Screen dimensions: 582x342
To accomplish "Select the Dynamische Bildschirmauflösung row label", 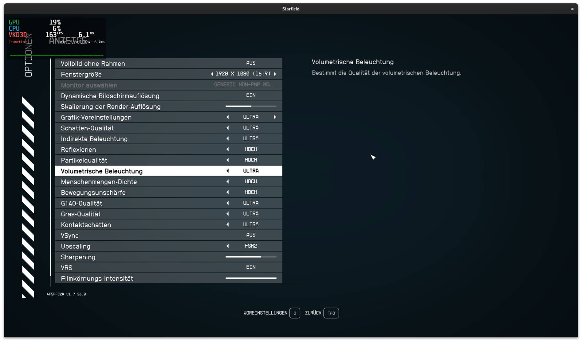I will point(110,96).
